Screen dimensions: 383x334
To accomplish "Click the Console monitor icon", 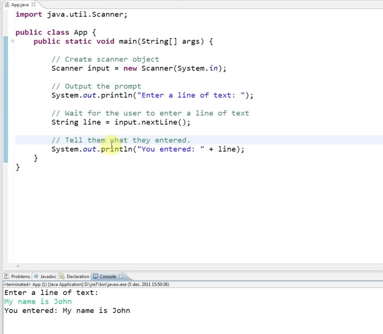I will (x=95, y=276).
